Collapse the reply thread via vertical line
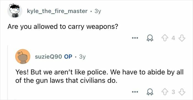The height and width of the screenshot is (100, 193). (x=8, y=73)
